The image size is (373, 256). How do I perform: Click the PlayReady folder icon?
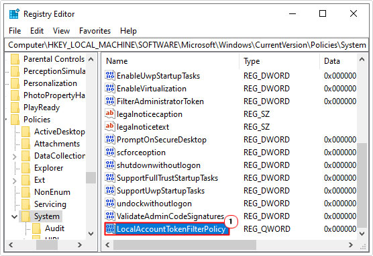pyautogui.click(x=15, y=108)
